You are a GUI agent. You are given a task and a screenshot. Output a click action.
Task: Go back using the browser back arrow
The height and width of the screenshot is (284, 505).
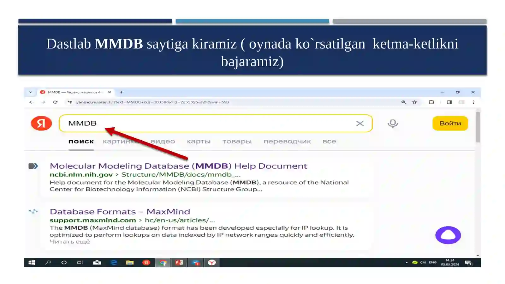pyautogui.click(x=31, y=102)
